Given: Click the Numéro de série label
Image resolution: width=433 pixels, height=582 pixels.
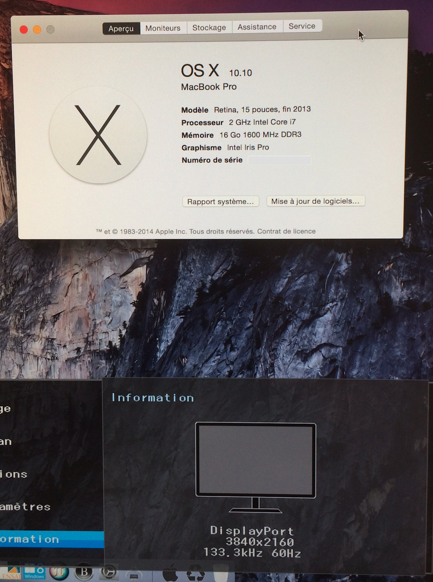Looking at the screenshot, I should point(212,160).
